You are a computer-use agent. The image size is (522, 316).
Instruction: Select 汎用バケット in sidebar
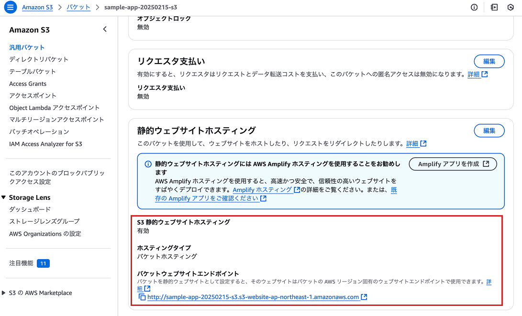click(27, 47)
